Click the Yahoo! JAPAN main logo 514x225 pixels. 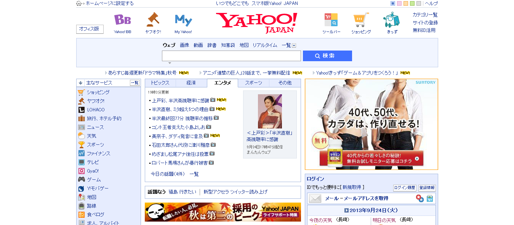click(x=256, y=23)
